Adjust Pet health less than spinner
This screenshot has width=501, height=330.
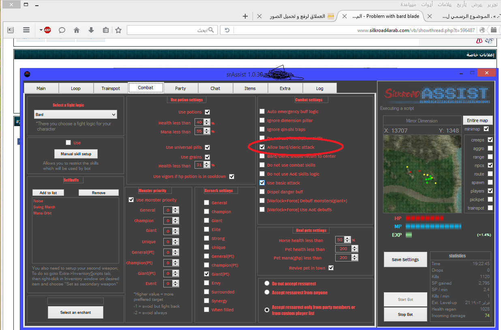pyautogui.click(x=355, y=249)
